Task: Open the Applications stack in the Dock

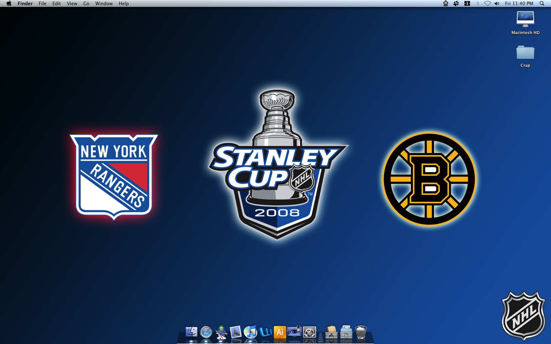Action: tap(331, 332)
